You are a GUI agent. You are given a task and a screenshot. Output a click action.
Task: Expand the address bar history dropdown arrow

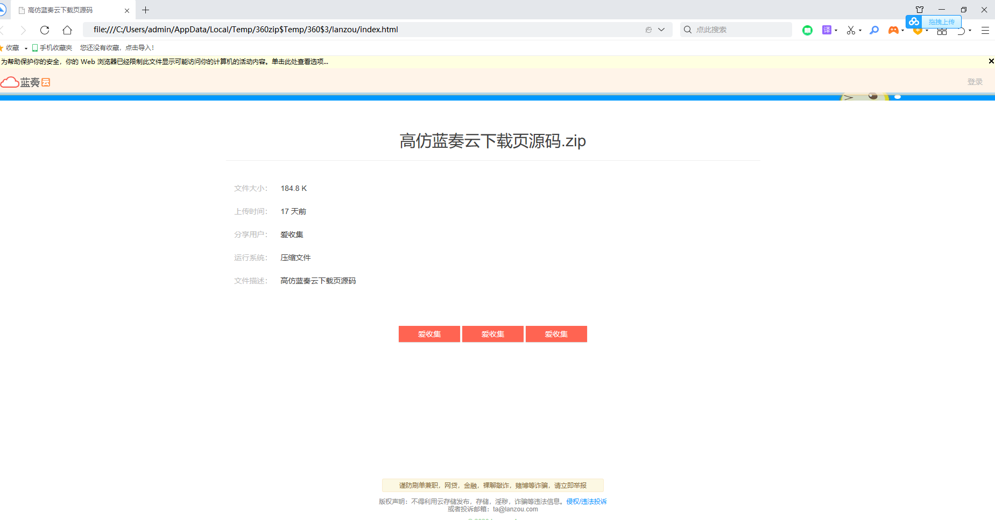point(661,30)
